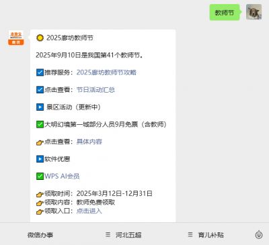Open the 河北五超 menu

point(128,235)
